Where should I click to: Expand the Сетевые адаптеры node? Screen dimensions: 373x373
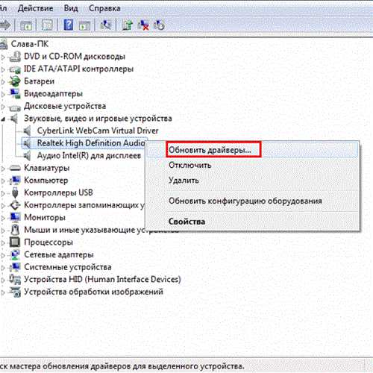pos(3,255)
